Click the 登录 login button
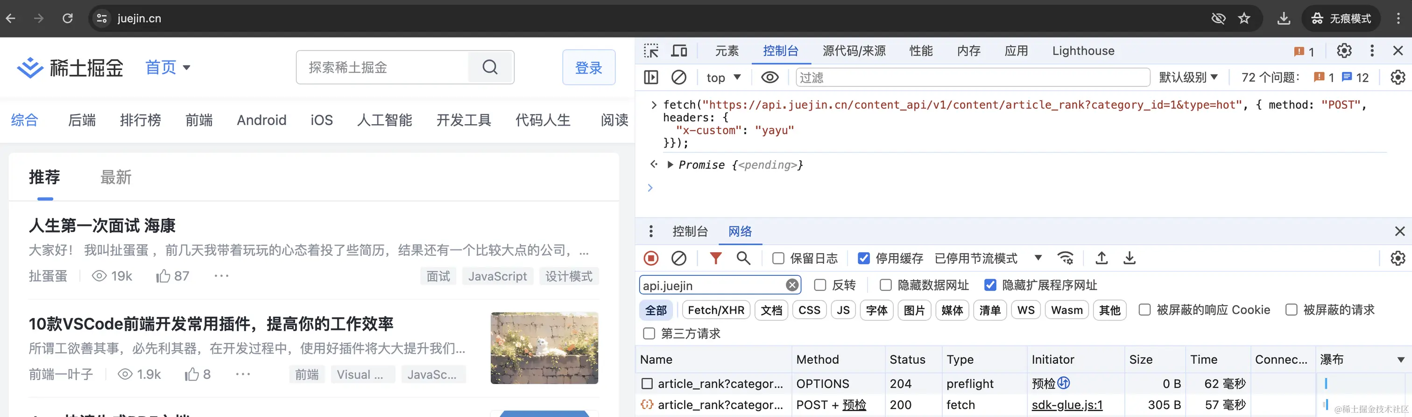The width and height of the screenshot is (1412, 417). click(589, 67)
